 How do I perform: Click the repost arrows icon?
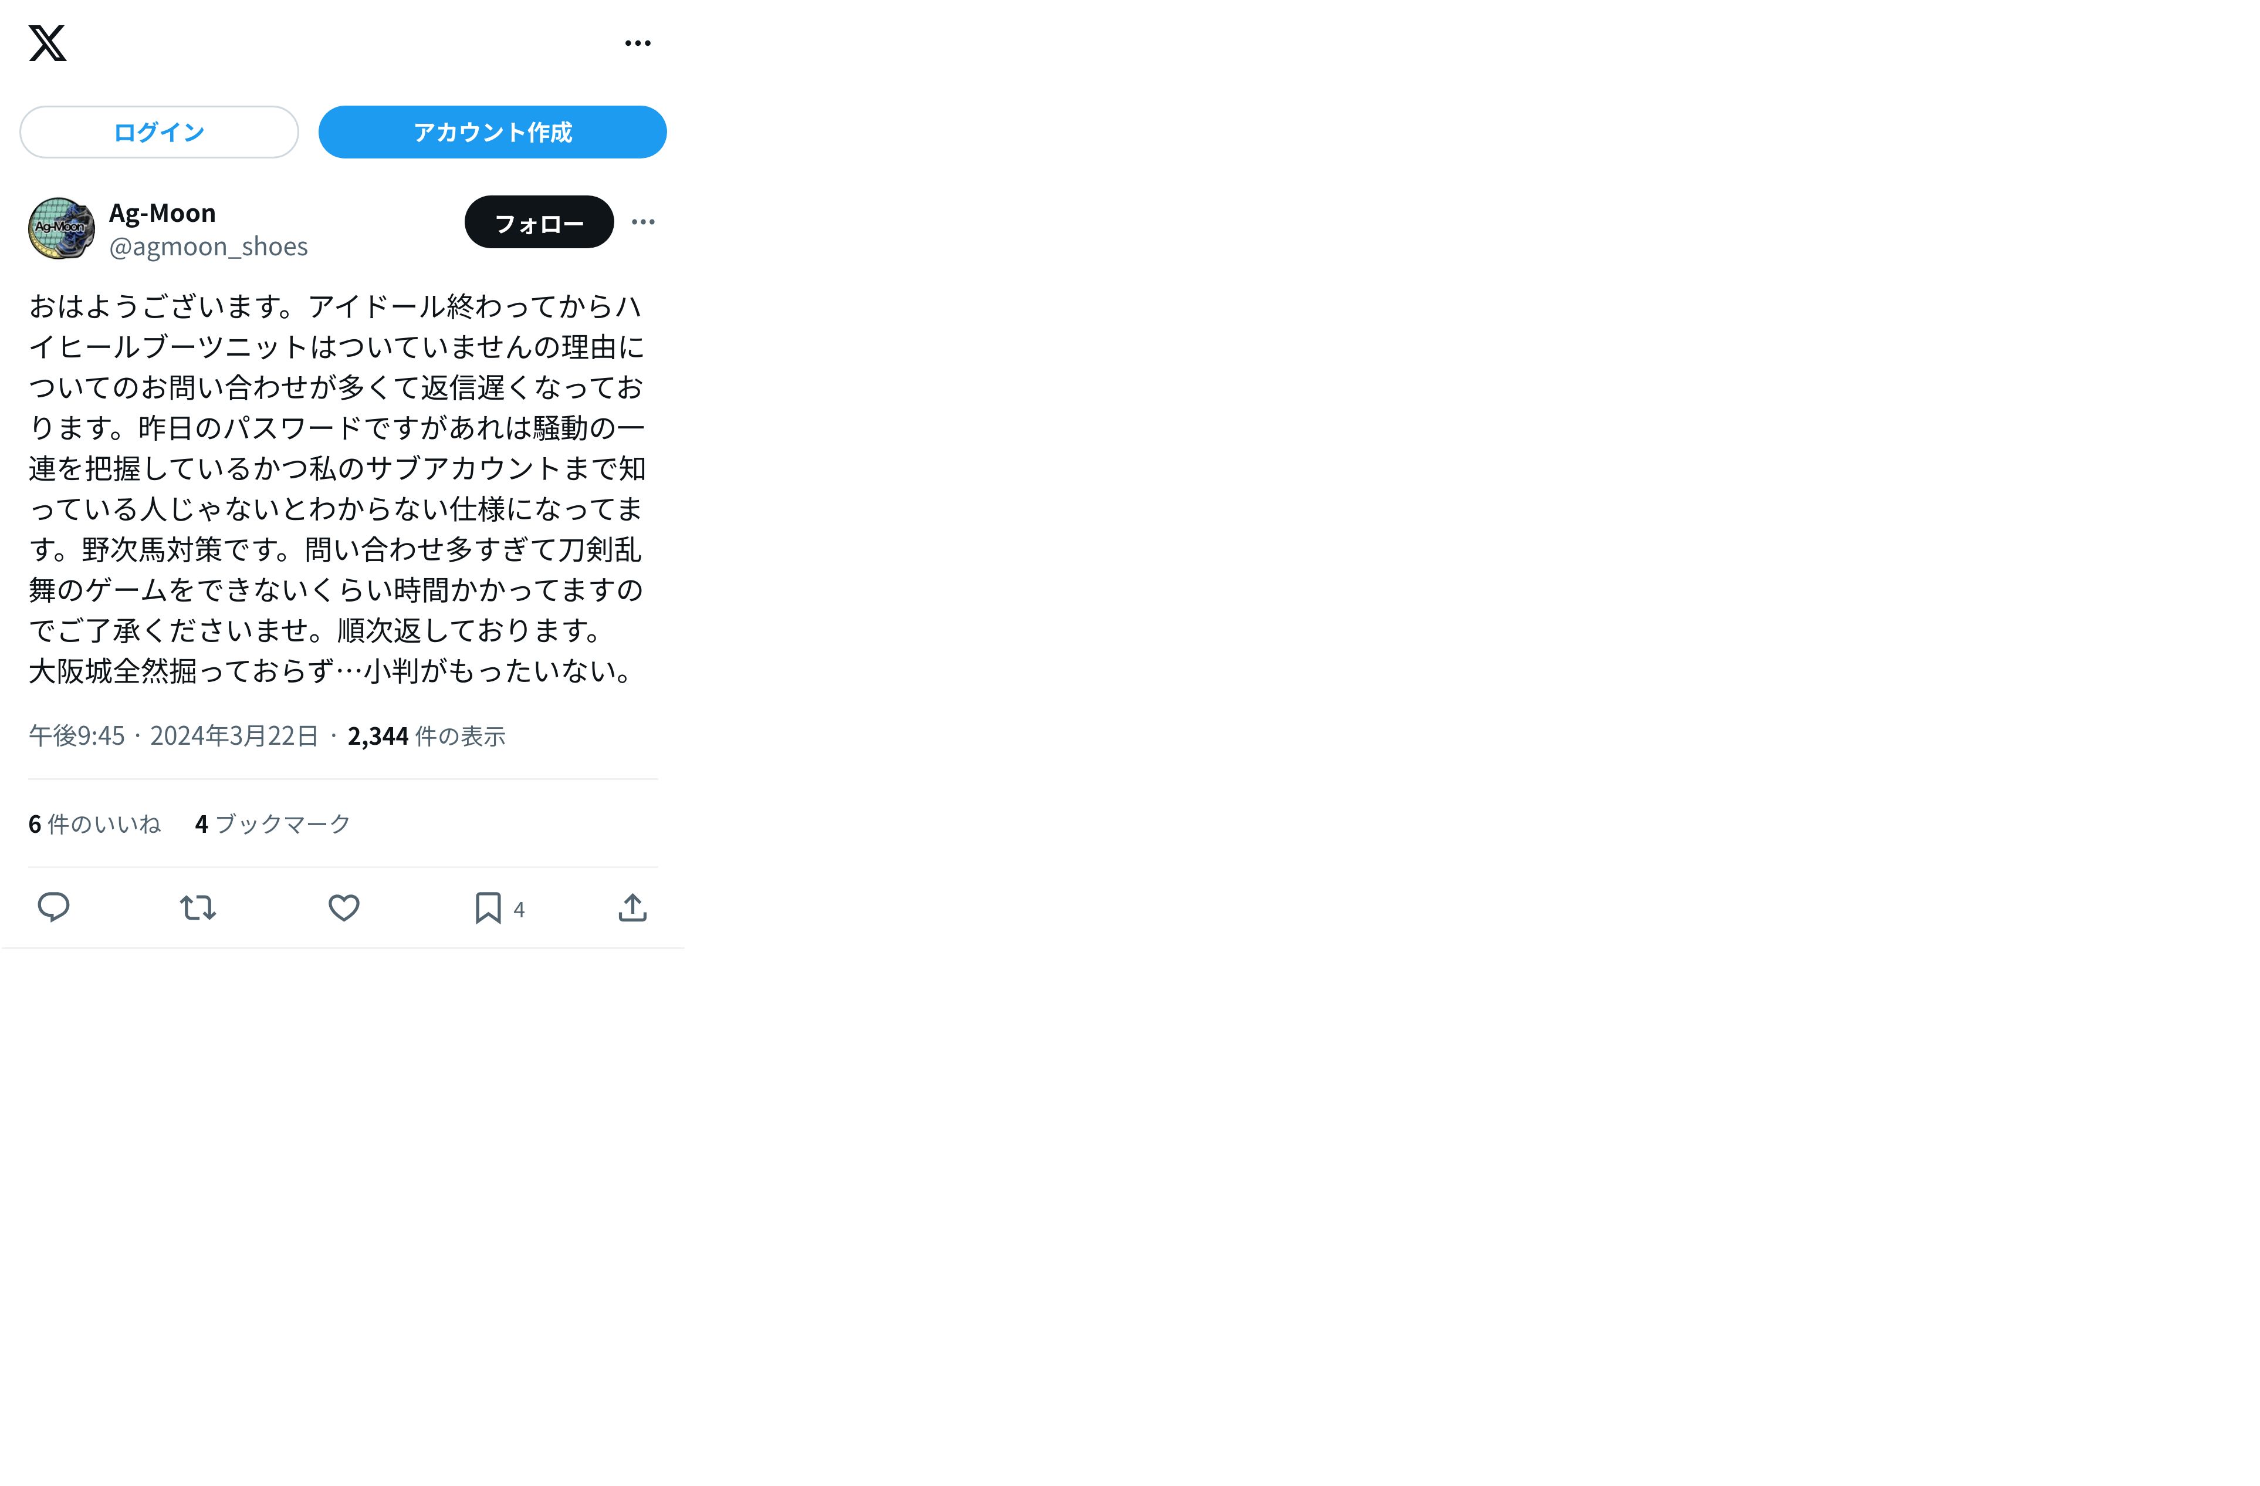198,909
